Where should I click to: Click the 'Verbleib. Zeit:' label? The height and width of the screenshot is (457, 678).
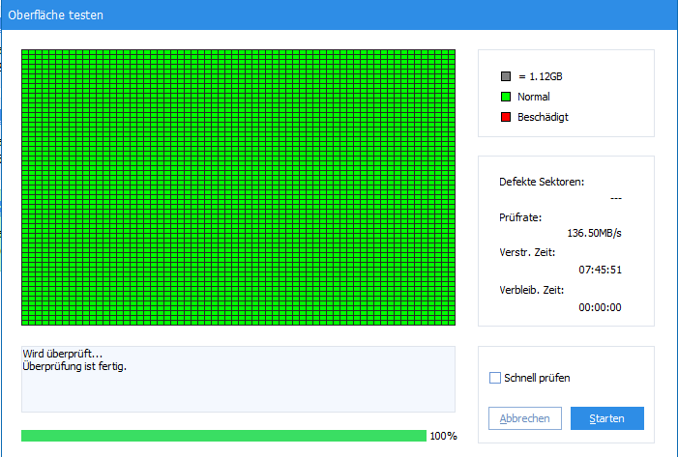pos(531,290)
